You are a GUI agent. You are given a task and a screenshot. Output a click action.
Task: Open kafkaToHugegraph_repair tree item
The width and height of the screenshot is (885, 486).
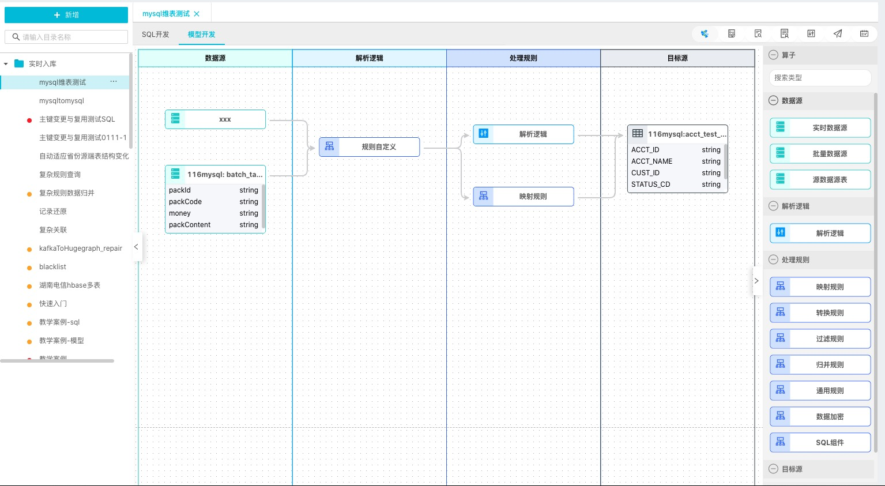point(81,248)
